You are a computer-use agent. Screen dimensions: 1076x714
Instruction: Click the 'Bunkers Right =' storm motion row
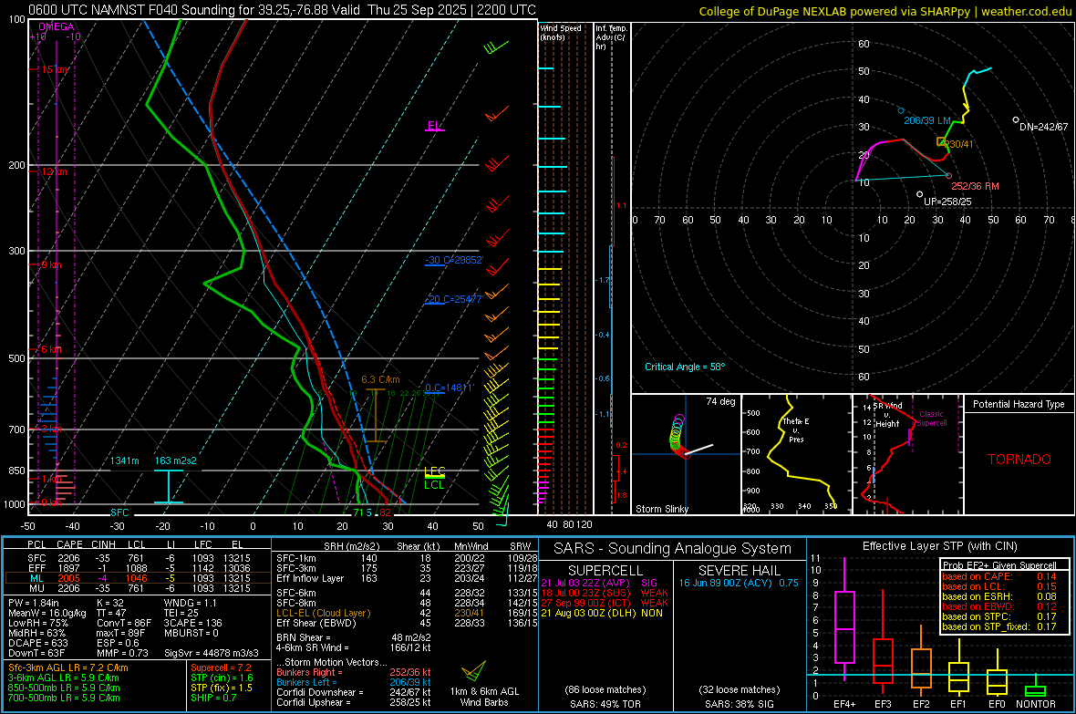(353, 672)
